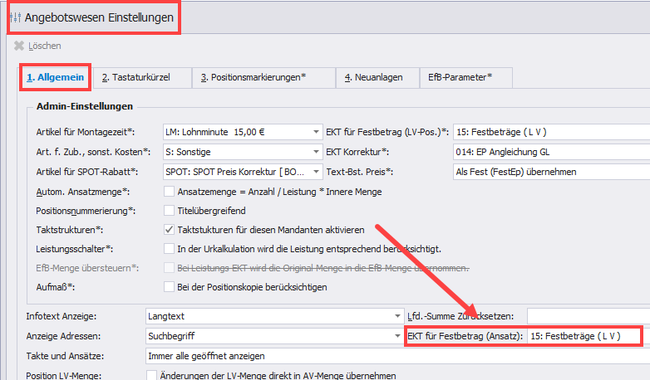650x380 pixels.
Task: Enable the Autom. Ansatzmenge checkbox
Action: pyautogui.click(x=170, y=192)
